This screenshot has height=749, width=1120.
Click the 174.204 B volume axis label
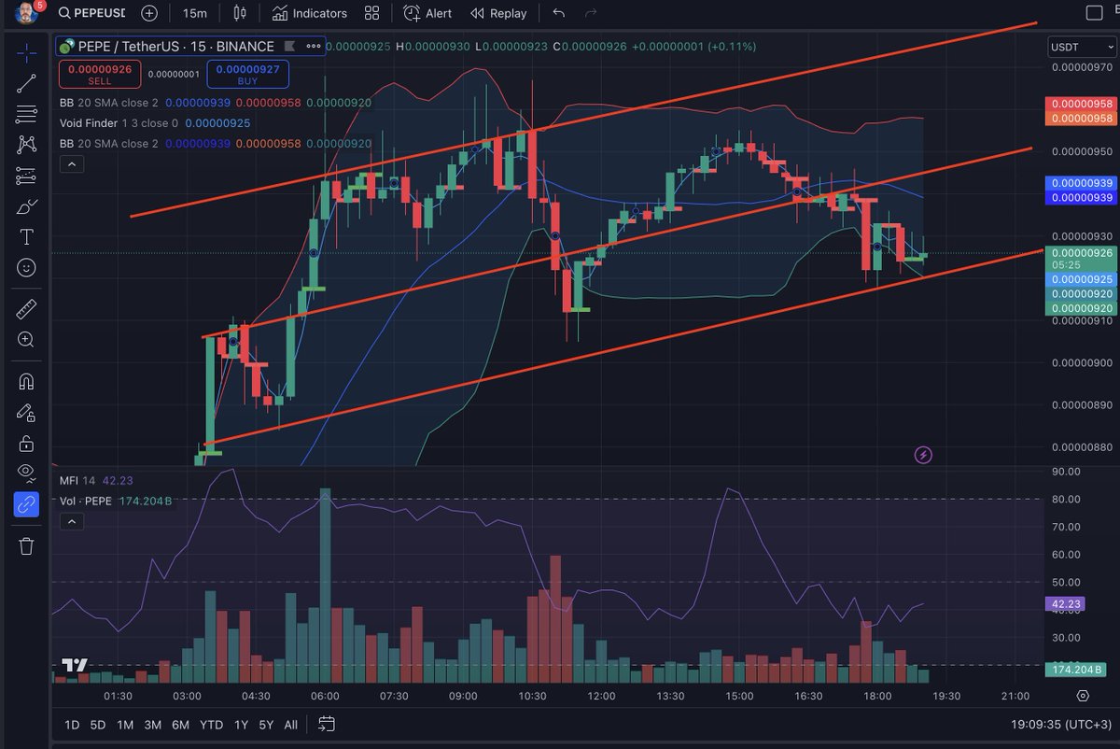[1076, 670]
